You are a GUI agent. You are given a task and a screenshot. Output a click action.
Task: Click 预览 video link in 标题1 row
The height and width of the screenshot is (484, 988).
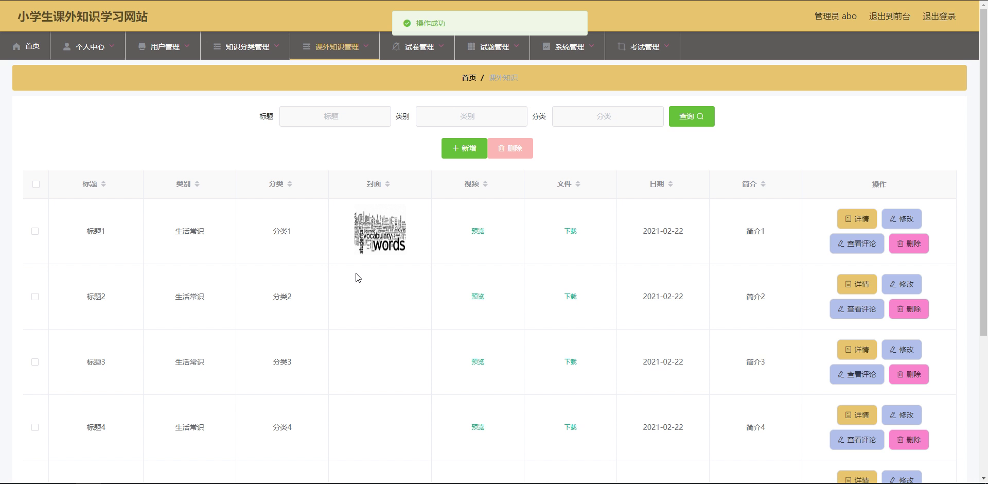coord(478,231)
